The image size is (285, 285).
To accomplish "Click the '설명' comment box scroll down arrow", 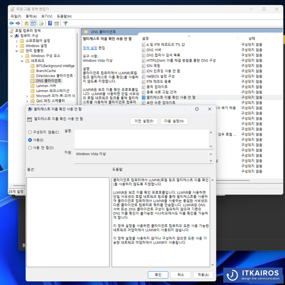I will point(211,146).
